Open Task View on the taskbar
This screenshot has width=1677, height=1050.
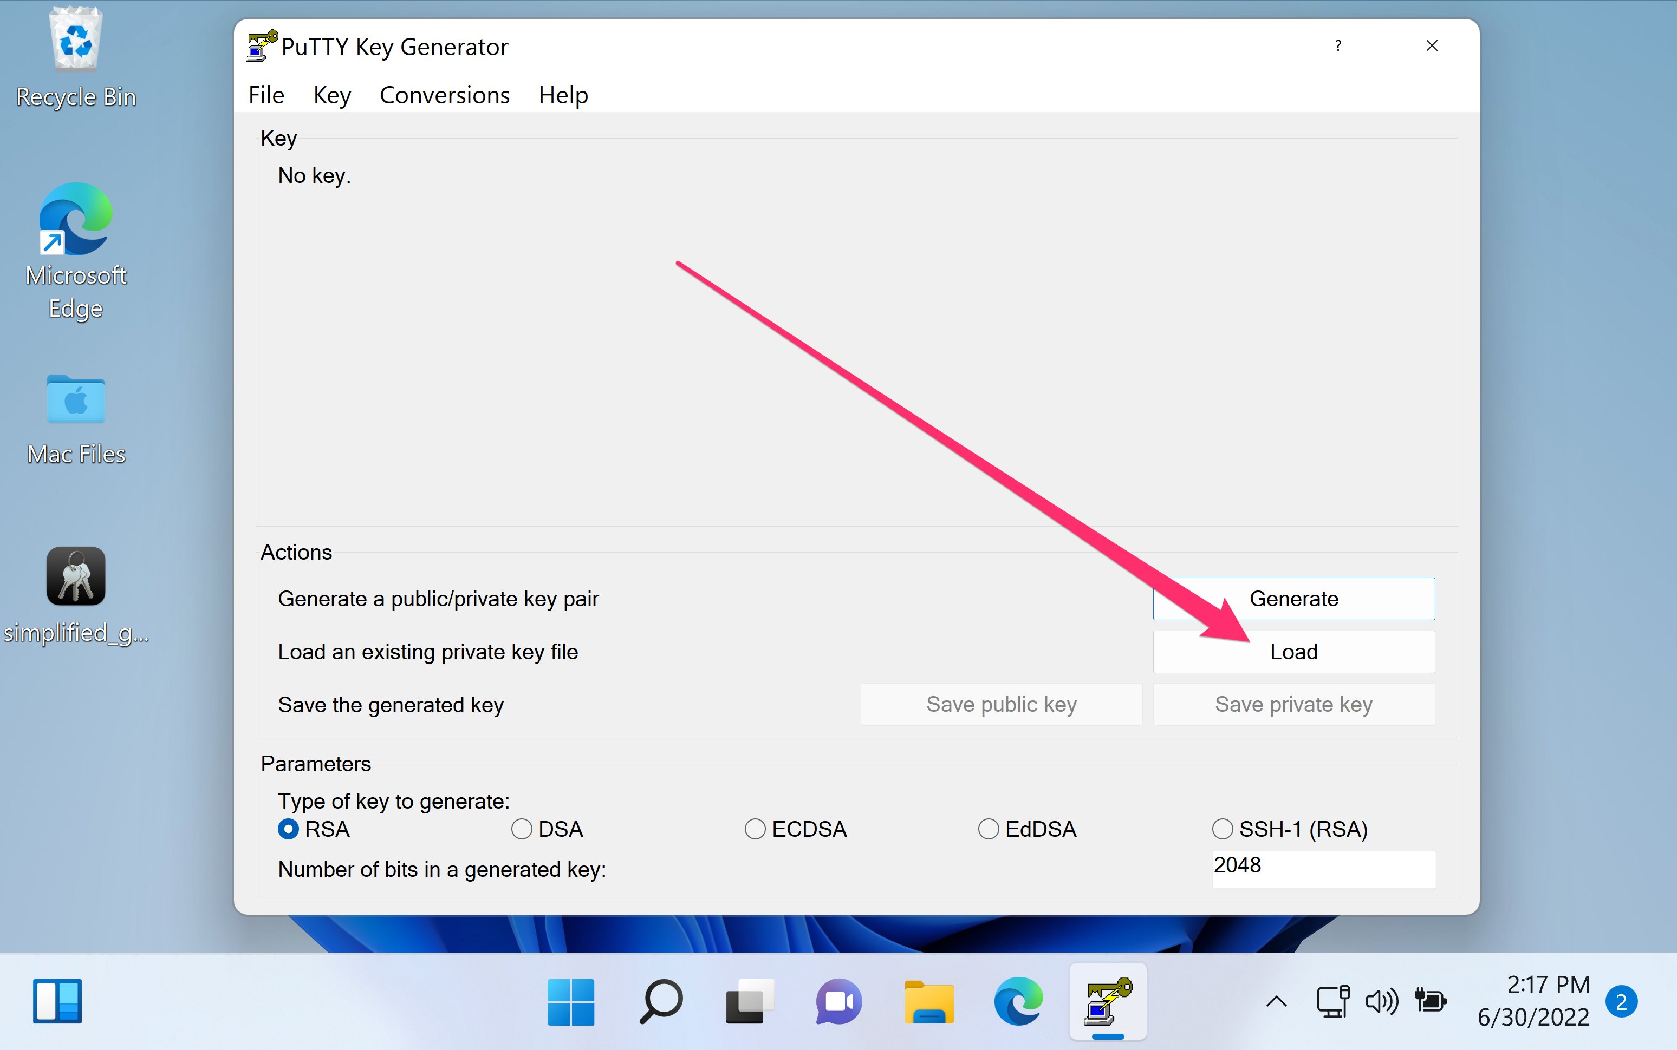point(749,1001)
